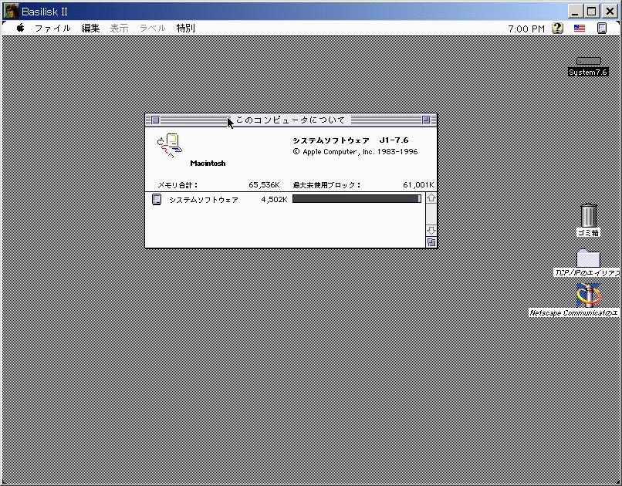Viewport: 622px width, 486px height.
Task: Click the システムソフトウェア row icon
Action: coord(157,199)
